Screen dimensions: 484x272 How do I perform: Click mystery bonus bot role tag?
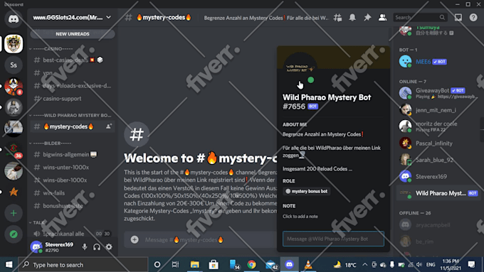307,191
